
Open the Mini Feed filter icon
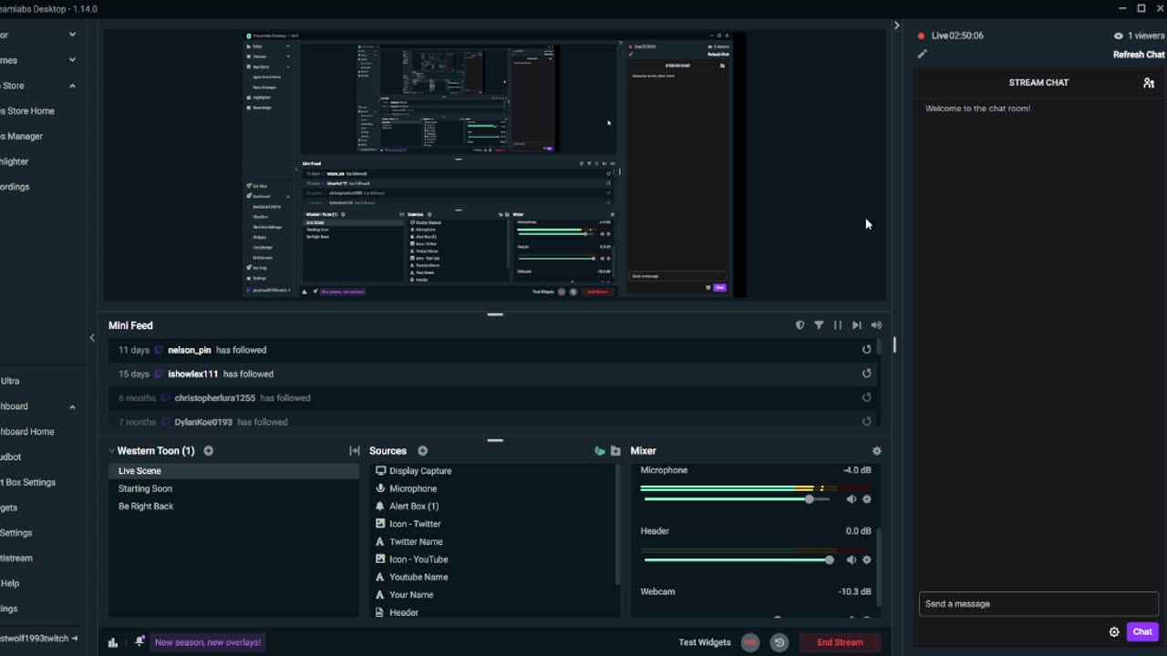click(819, 325)
